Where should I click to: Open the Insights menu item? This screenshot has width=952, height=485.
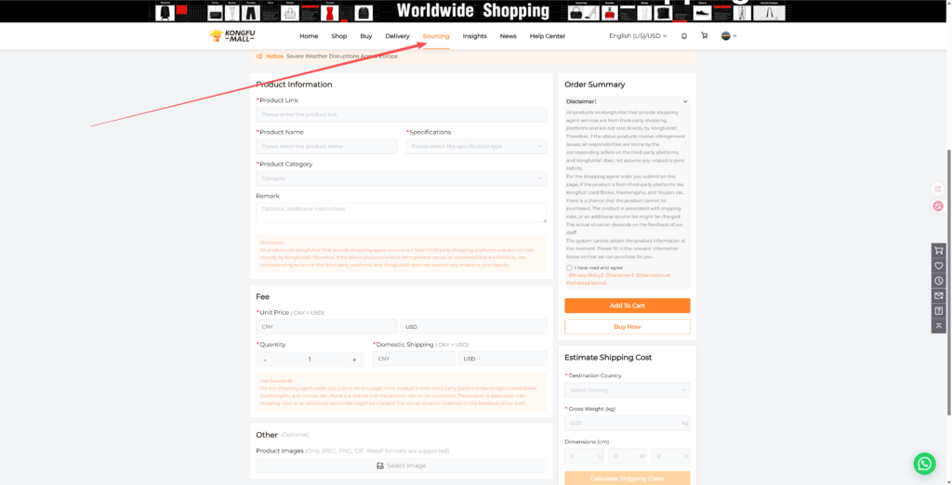tap(474, 36)
